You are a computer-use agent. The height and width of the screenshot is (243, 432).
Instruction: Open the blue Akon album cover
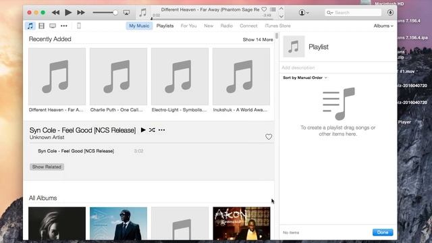pyautogui.click(x=119, y=223)
